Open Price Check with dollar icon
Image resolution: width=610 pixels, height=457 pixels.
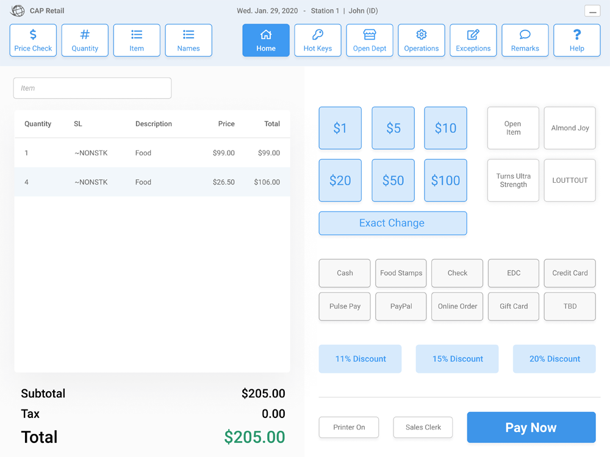pyautogui.click(x=33, y=40)
